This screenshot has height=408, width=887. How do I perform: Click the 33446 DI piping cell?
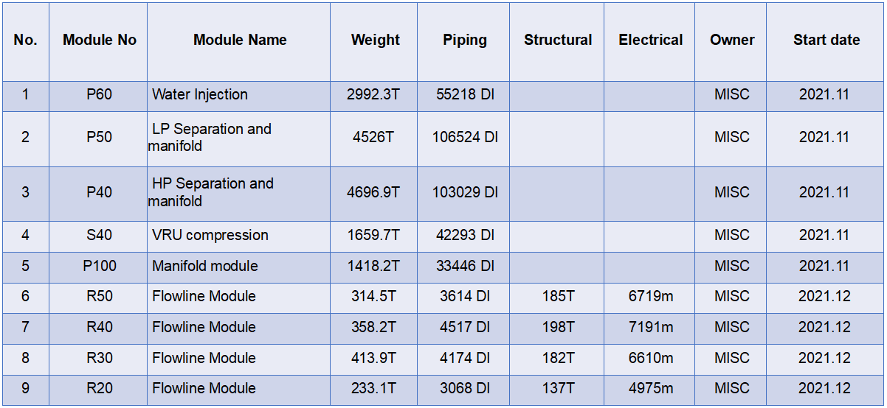click(x=463, y=267)
